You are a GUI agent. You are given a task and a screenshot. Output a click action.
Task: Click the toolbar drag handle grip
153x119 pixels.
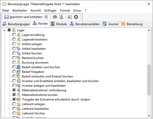3,17
